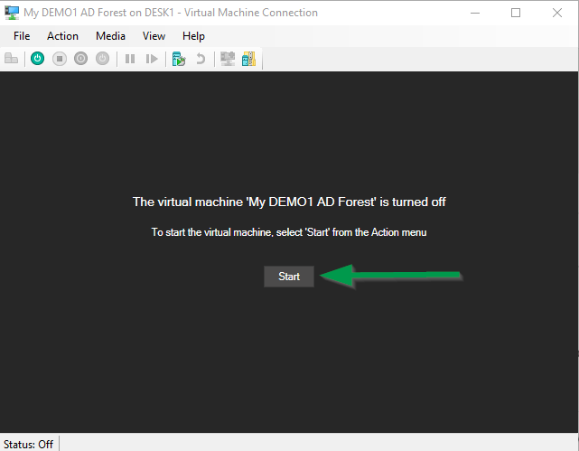Click the Reset toolbar icon
Viewport: 579px width, 451px height.
tap(152, 59)
